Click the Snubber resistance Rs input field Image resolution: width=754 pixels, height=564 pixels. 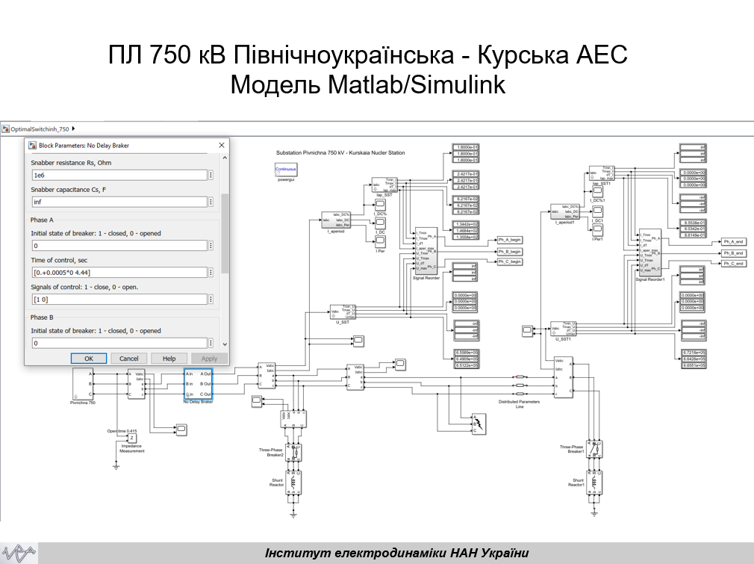pyautogui.click(x=119, y=175)
